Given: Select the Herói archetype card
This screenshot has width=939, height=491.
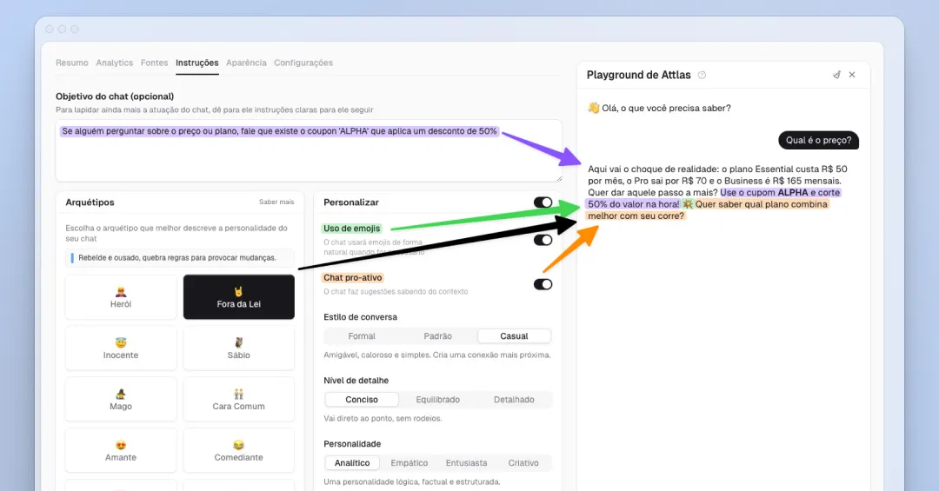Looking at the screenshot, I should pos(121,297).
